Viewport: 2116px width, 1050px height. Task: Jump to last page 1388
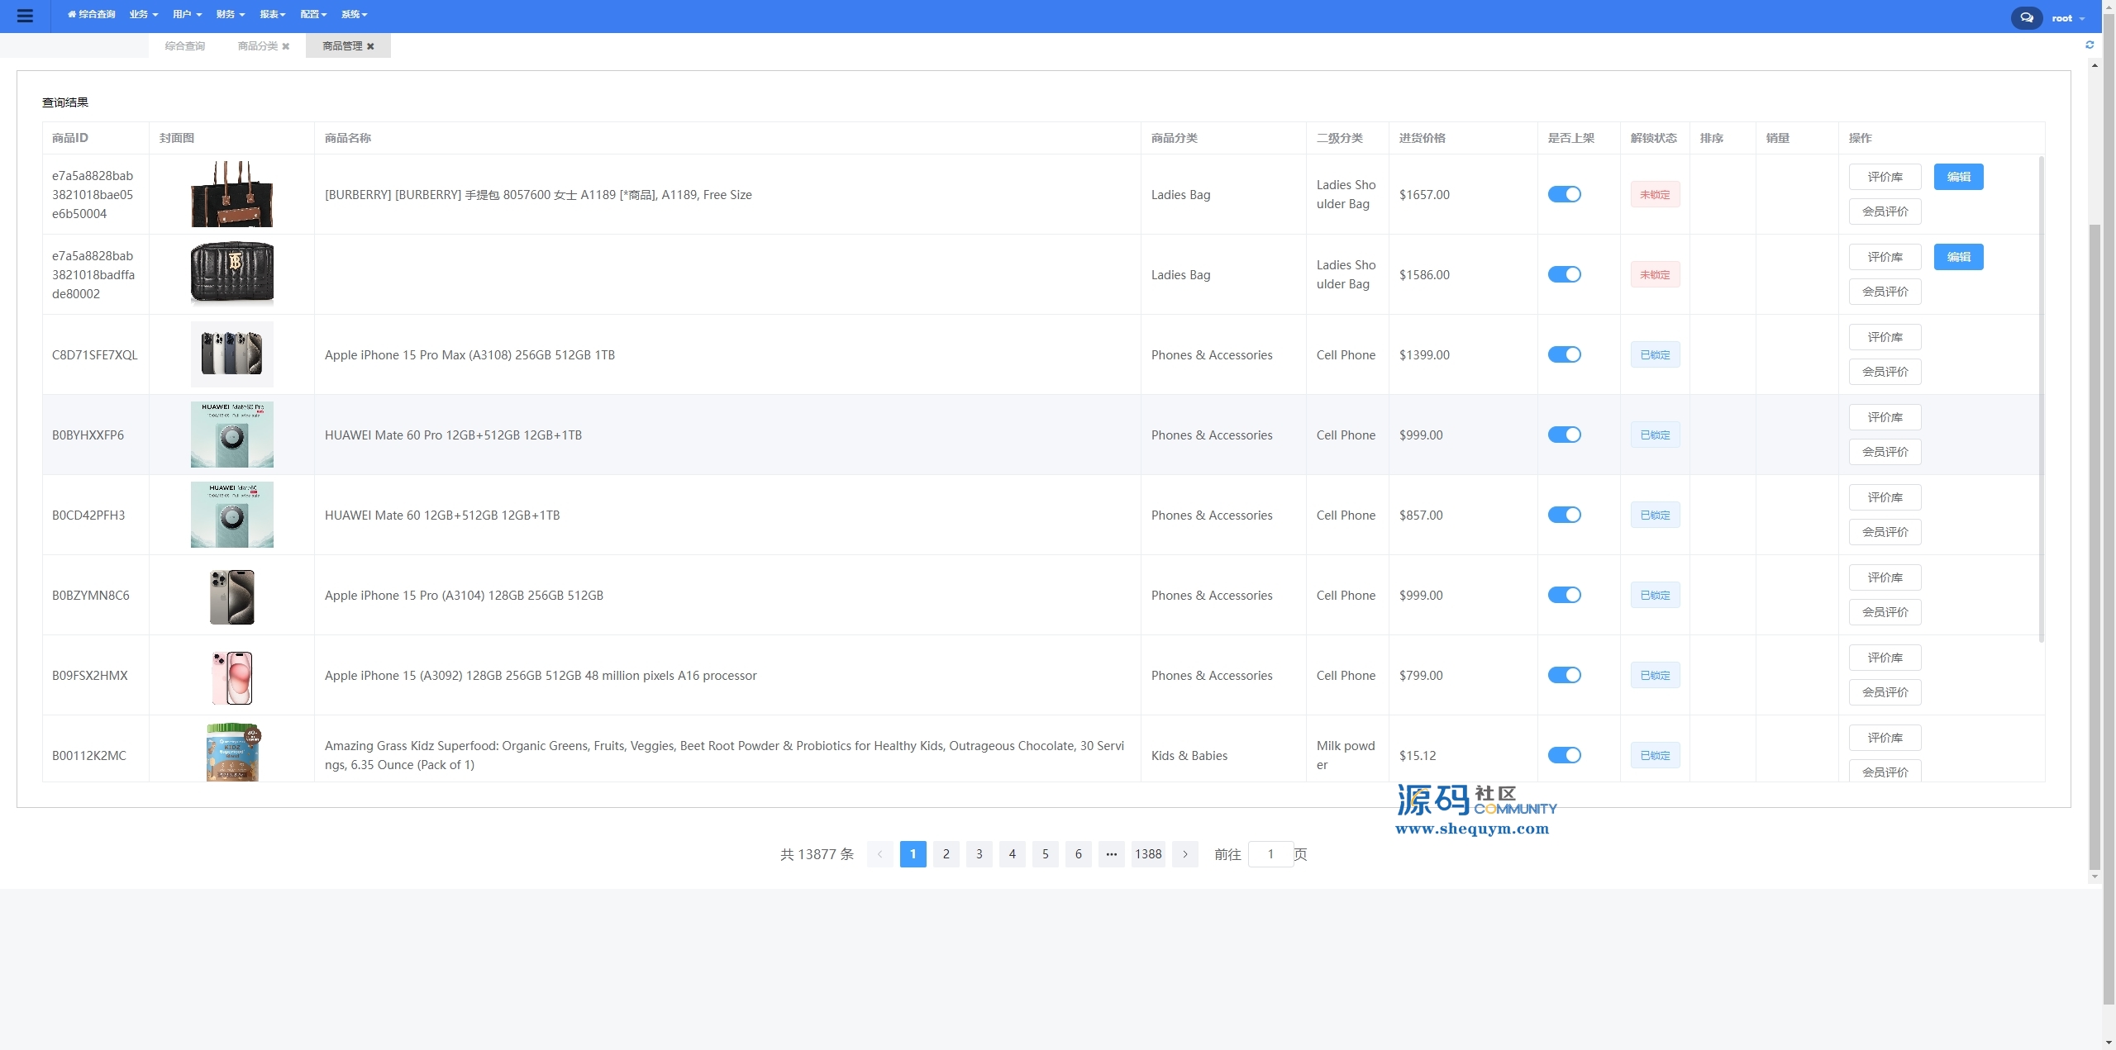1148,854
